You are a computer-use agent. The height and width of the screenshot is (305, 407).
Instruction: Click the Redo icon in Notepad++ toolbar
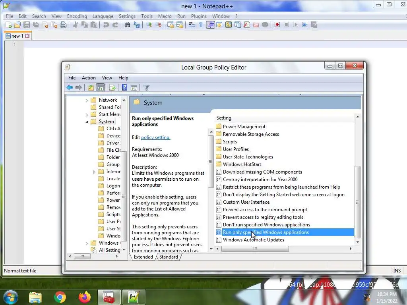pyautogui.click(x=115, y=25)
